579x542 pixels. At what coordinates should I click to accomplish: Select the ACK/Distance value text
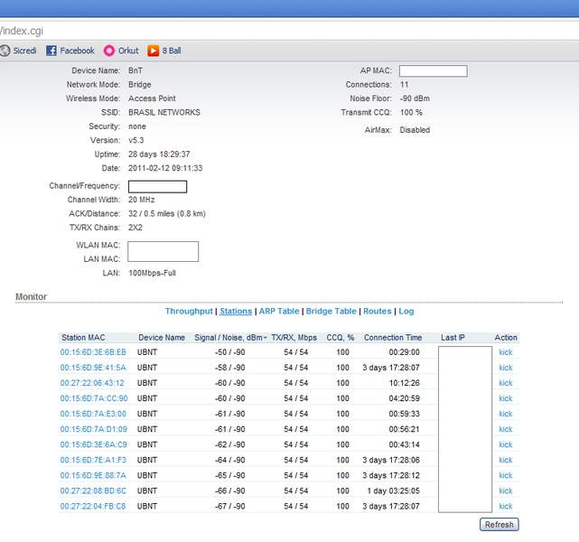[167, 214]
